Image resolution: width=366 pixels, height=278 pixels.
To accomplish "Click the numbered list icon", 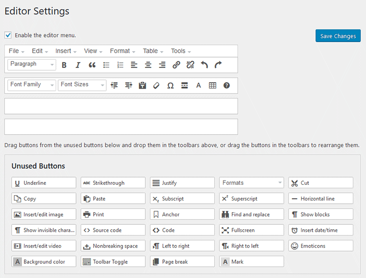I will 120,65.
